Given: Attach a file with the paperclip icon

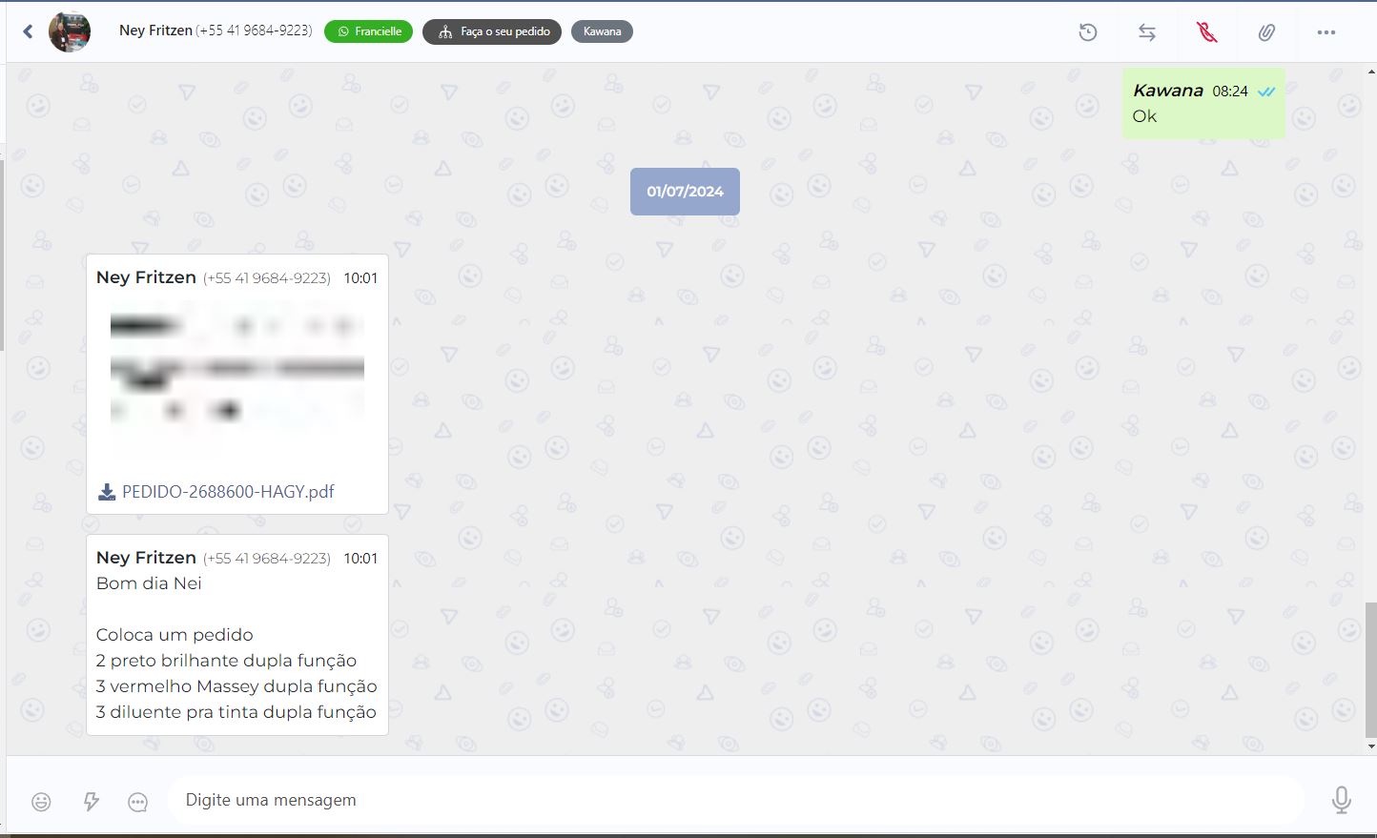Looking at the screenshot, I should tap(1266, 32).
